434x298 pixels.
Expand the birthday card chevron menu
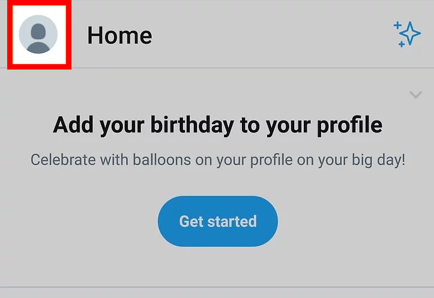pos(415,95)
